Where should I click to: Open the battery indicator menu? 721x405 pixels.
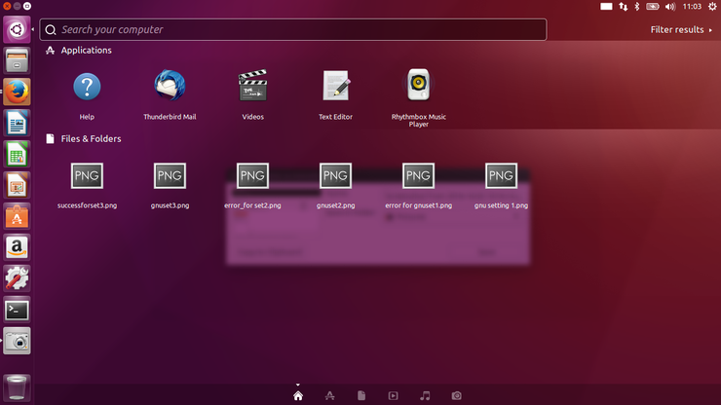click(653, 7)
